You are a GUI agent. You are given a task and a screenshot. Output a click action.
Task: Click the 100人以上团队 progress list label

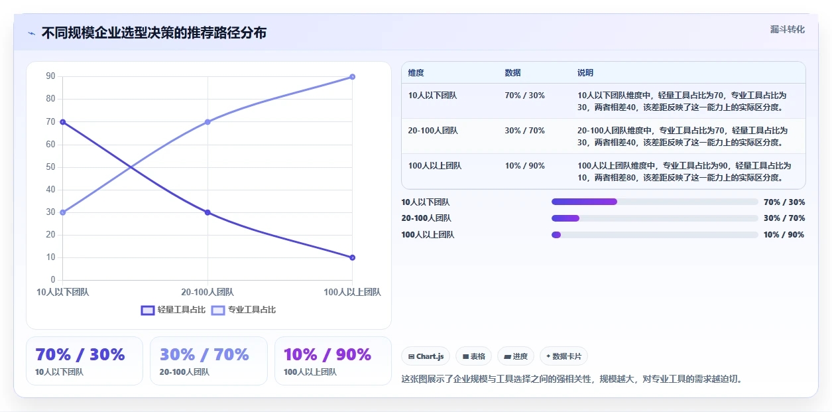click(428, 235)
